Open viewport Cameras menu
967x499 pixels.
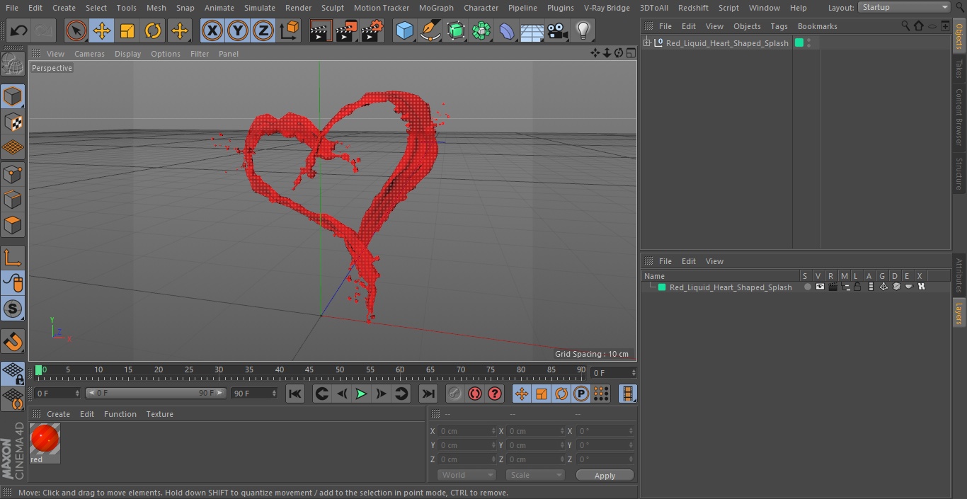89,54
